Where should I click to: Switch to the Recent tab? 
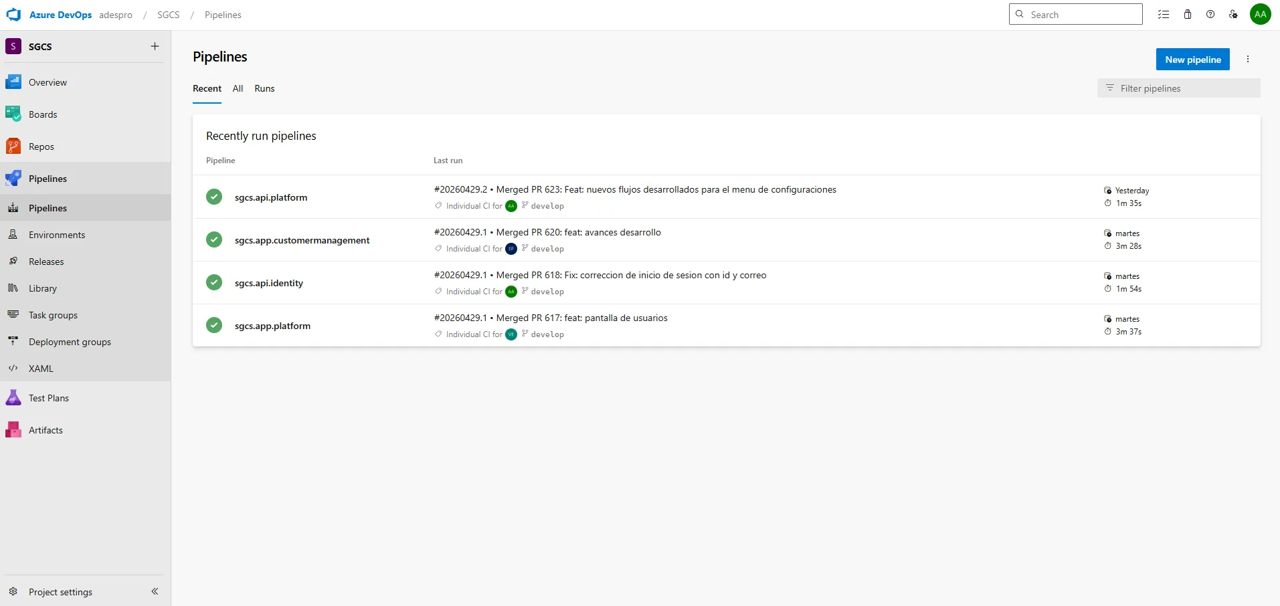click(x=207, y=89)
